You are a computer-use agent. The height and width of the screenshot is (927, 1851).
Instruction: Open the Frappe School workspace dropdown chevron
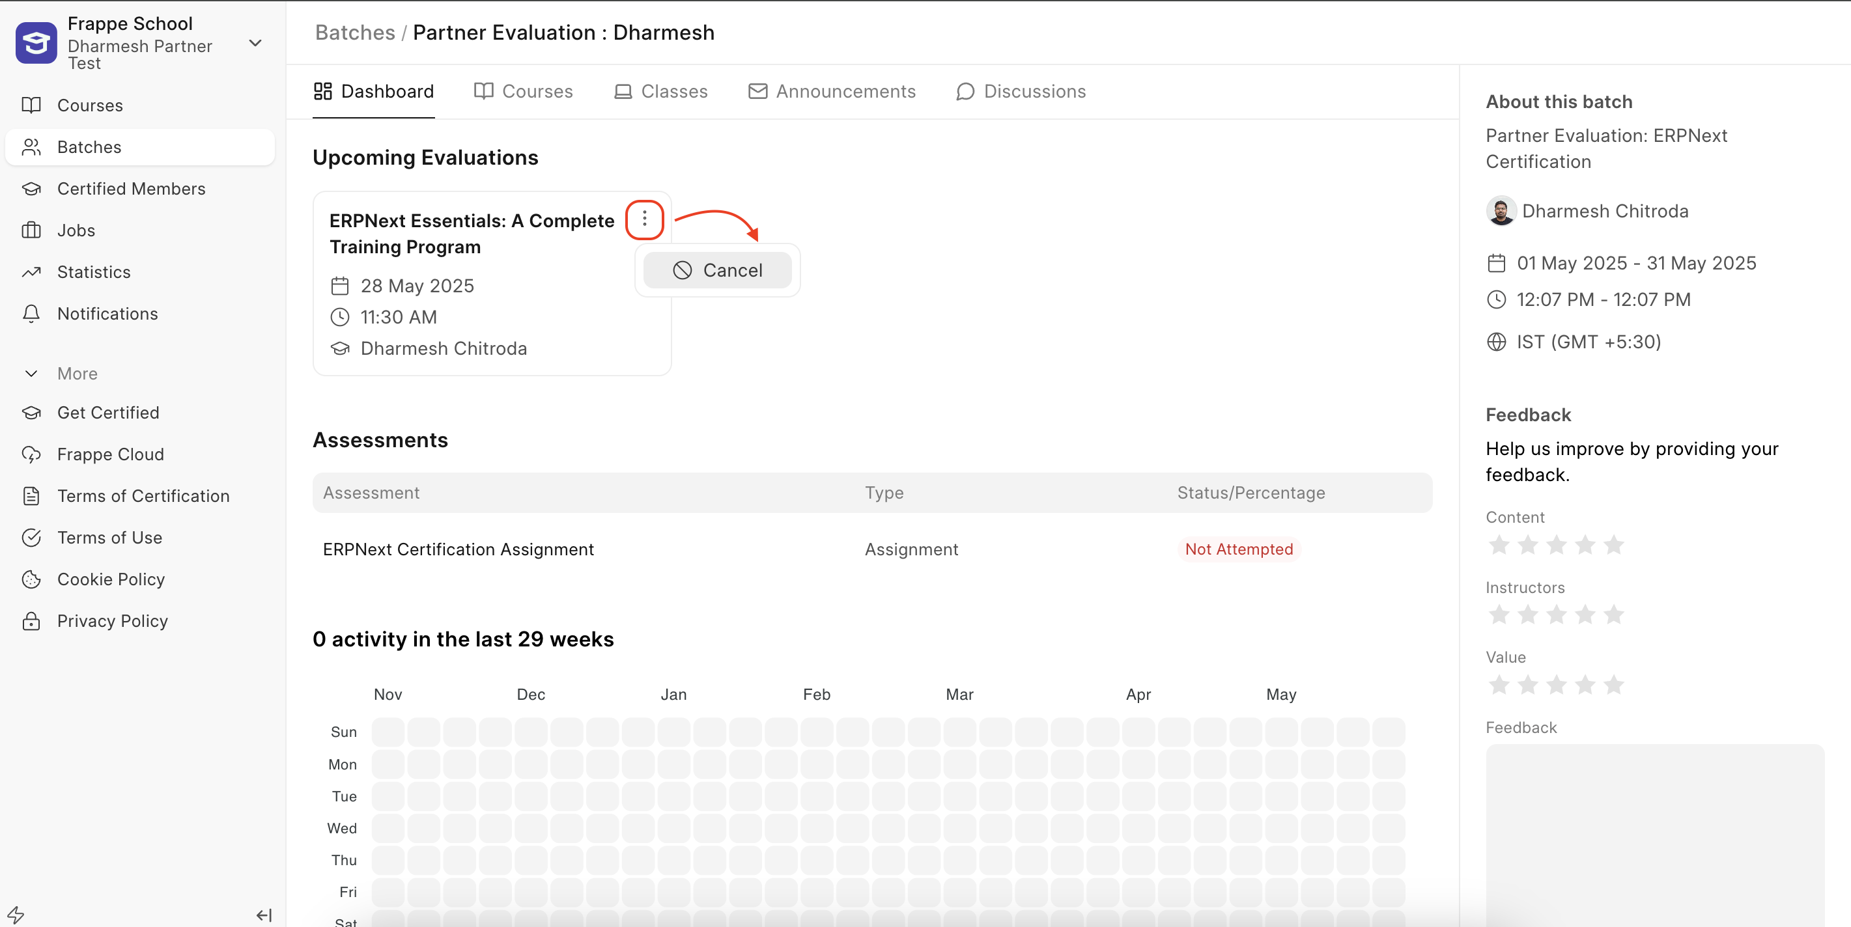point(255,43)
